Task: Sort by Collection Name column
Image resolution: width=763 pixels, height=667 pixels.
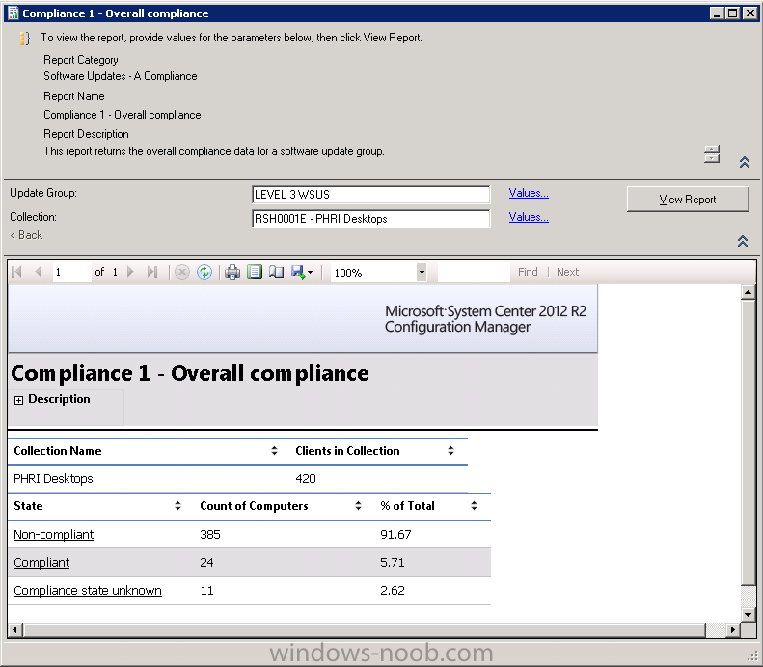Action: [275, 451]
